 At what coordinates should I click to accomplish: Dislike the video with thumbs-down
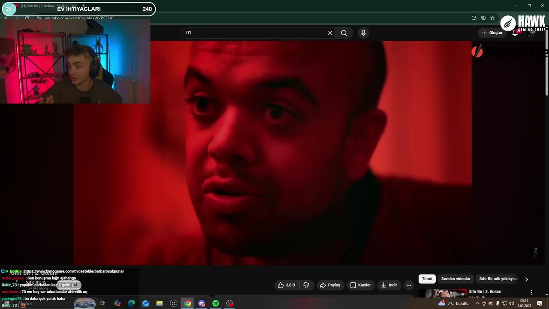(x=306, y=285)
